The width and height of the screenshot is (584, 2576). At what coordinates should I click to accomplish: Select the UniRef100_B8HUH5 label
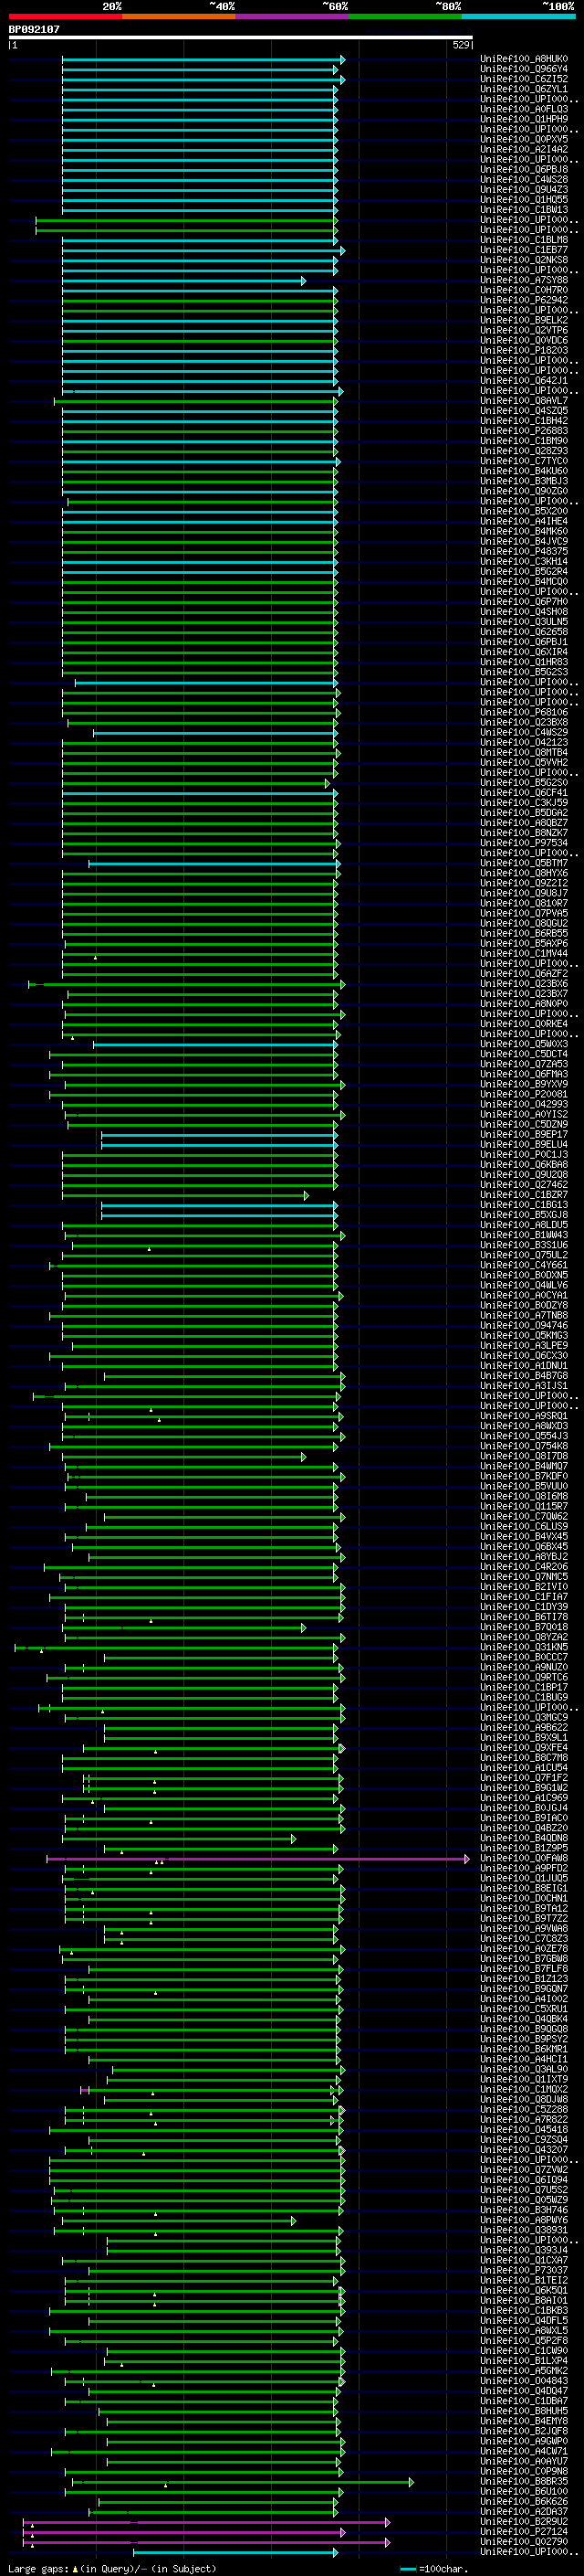(524, 2411)
